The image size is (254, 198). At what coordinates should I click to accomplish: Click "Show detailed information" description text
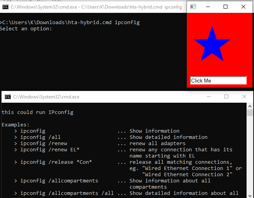pos(169,137)
